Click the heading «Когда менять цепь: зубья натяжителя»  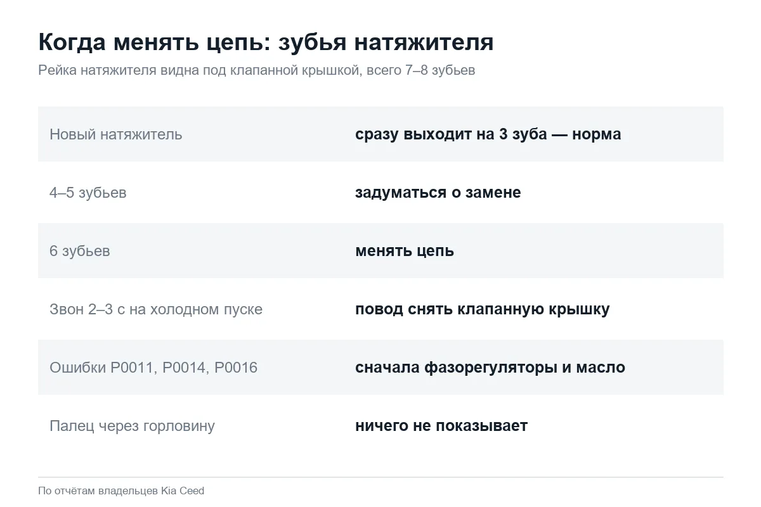[266, 42]
